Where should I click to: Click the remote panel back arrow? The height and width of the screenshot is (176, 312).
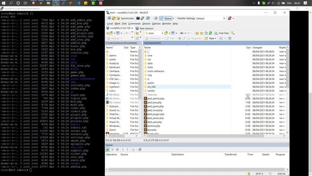[181, 33]
